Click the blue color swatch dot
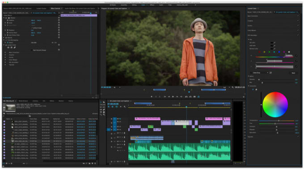 (279, 52)
